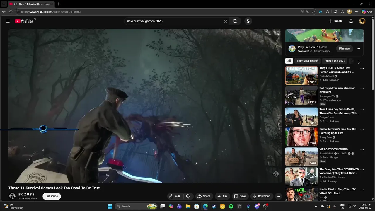
Task: Click the Edge address bar URL
Action: pos(51,12)
